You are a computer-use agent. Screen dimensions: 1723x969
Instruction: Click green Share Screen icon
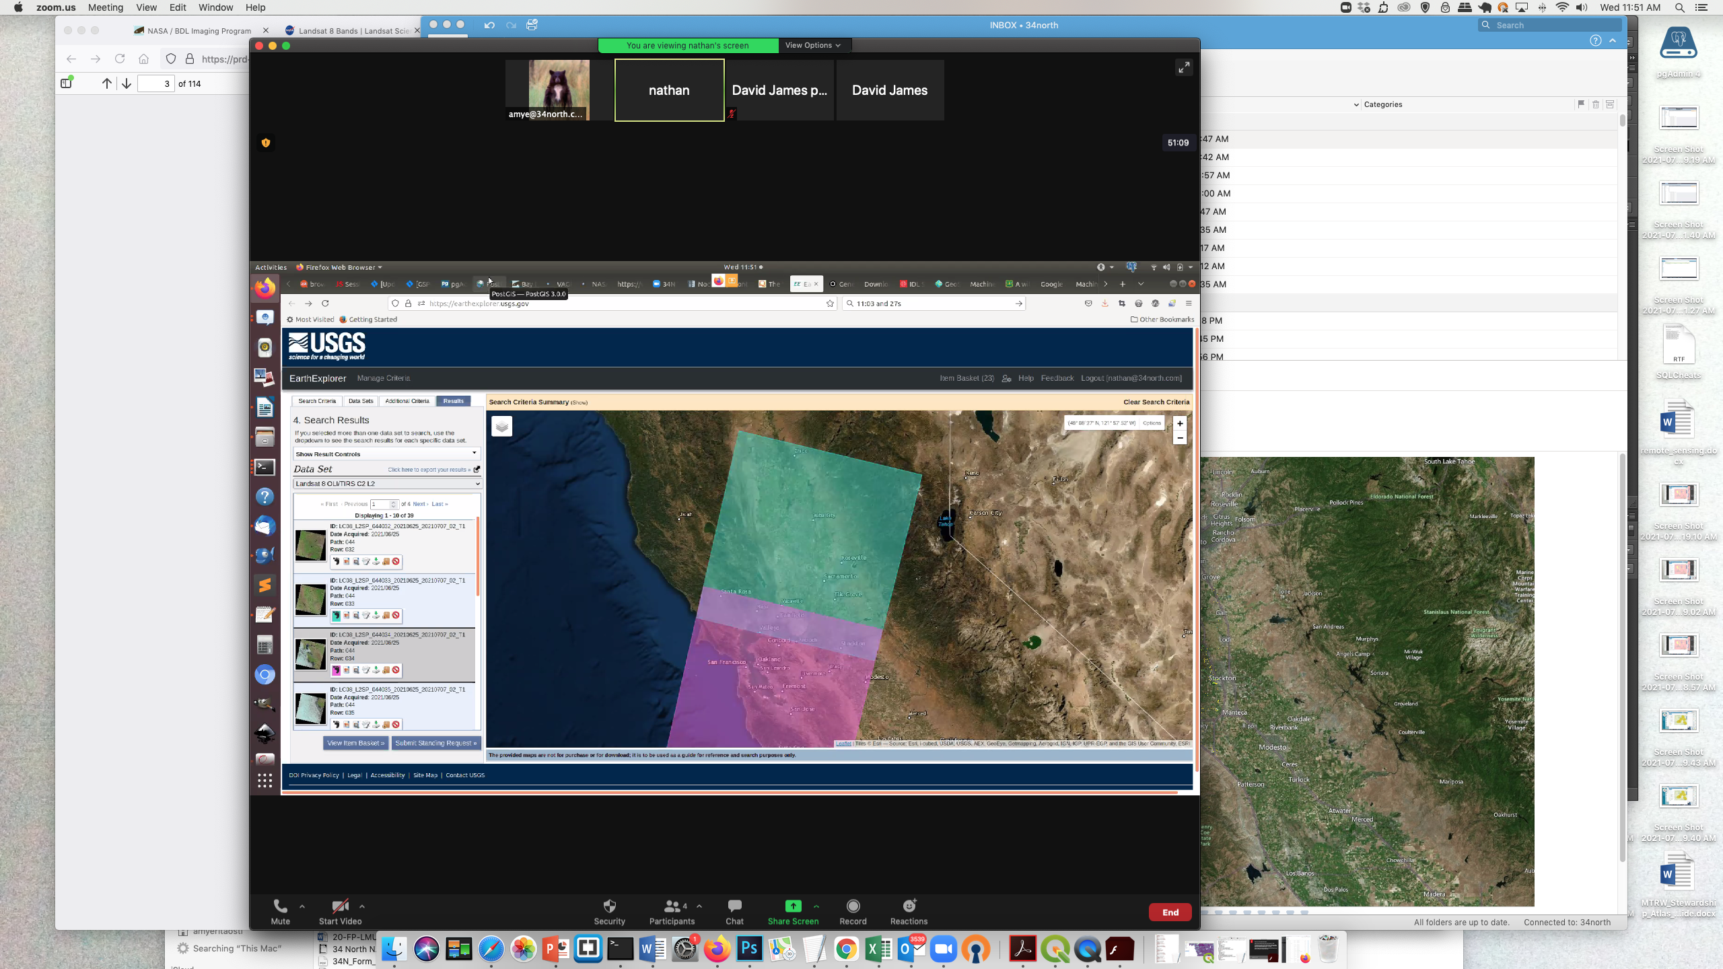click(x=794, y=906)
